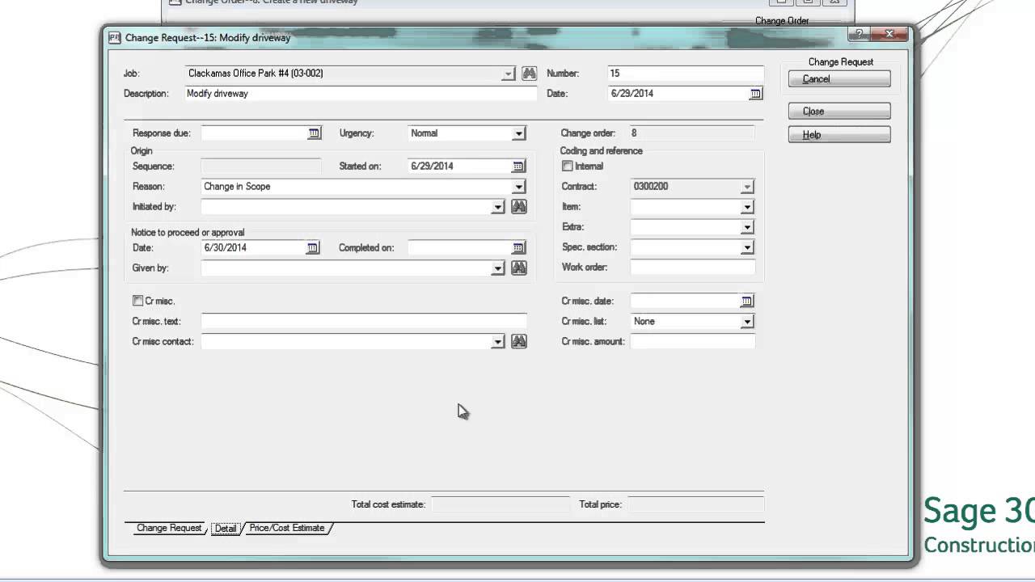
Task: Click into the Number field
Action: pos(686,74)
